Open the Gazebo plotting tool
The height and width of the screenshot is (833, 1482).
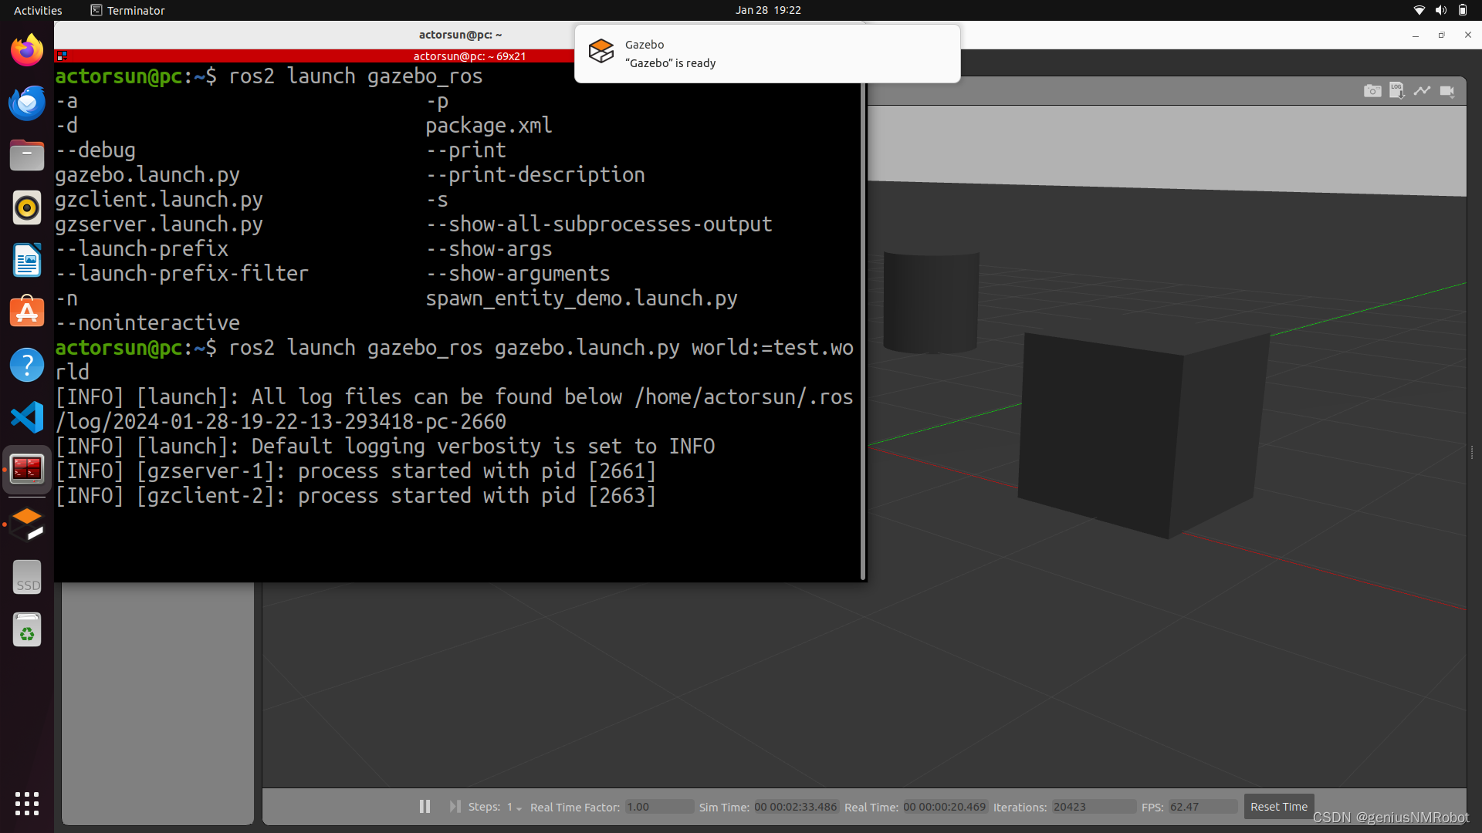[x=1423, y=90]
